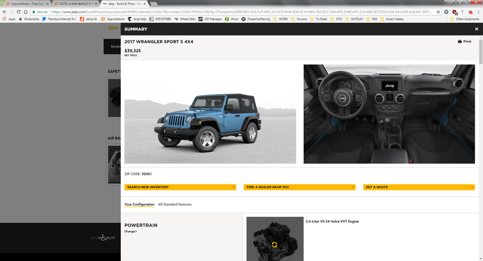
Task: Open the Pandora Internet Radio bookmark
Action: 59,19
